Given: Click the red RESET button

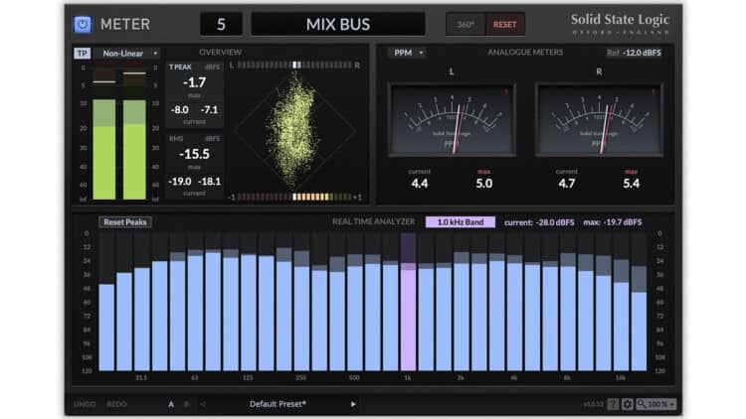Looking at the screenshot, I should 504,24.
